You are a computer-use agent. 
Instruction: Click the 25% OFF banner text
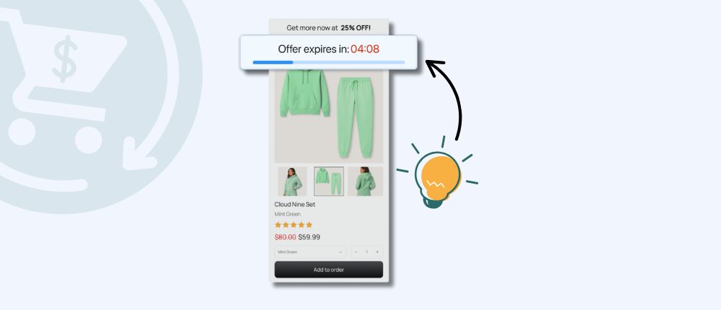coord(356,28)
